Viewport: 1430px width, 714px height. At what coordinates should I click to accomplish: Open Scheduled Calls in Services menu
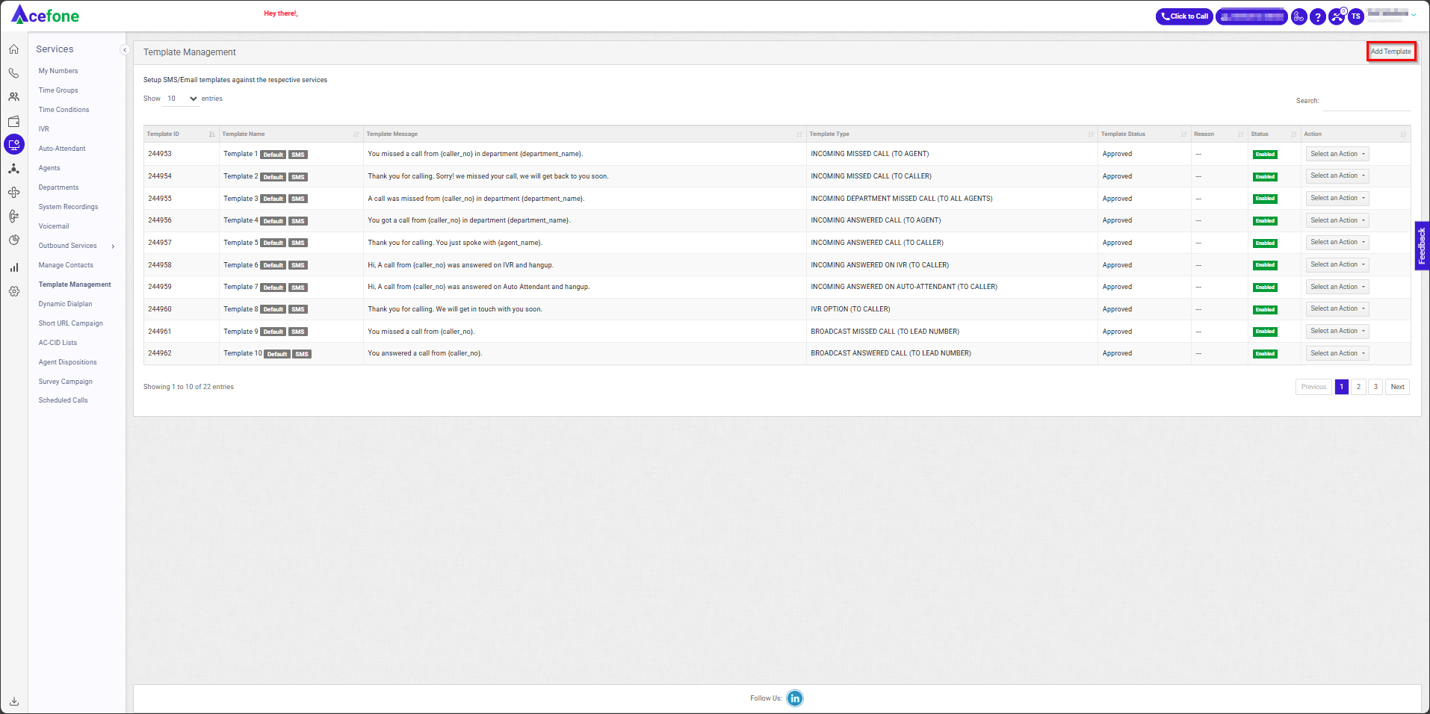point(63,400)
